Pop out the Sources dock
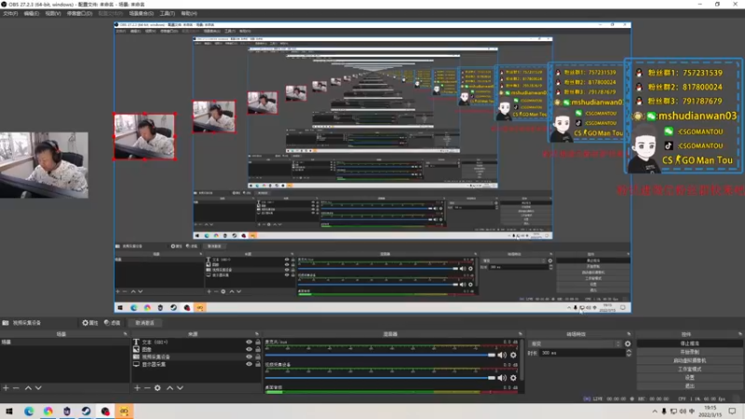This screenshot has height=419, width=745. (x=257, y=334)
